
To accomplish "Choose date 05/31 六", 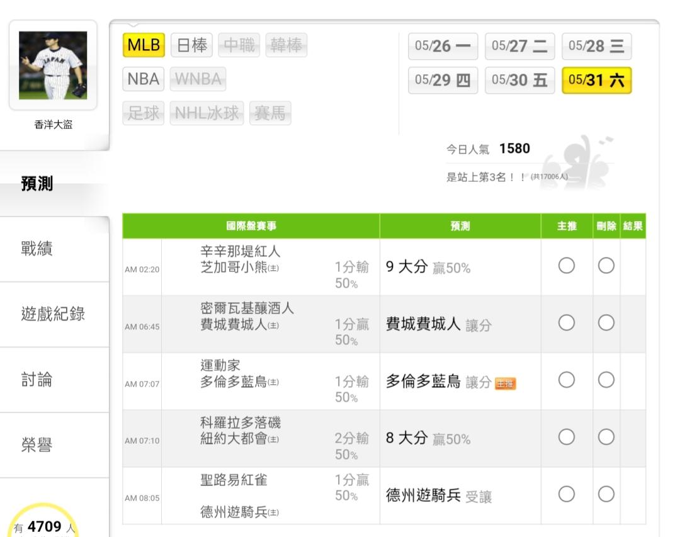I will (597, 80).
